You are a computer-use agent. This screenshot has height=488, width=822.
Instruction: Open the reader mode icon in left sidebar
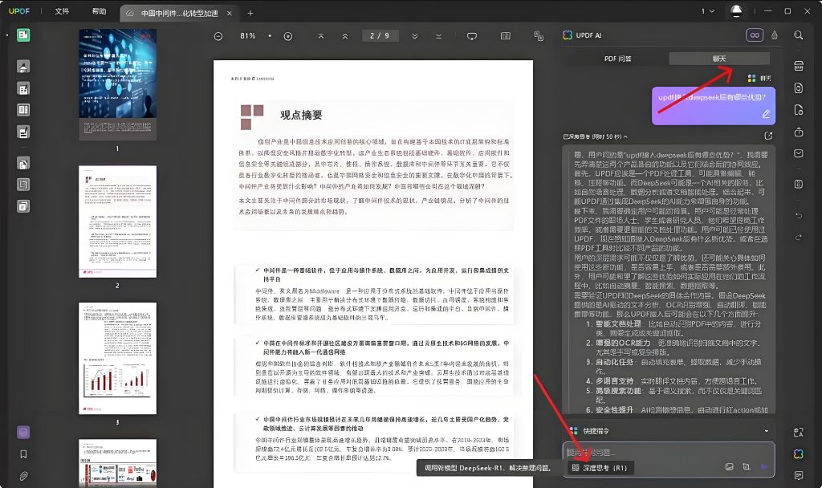coord(23,35)
